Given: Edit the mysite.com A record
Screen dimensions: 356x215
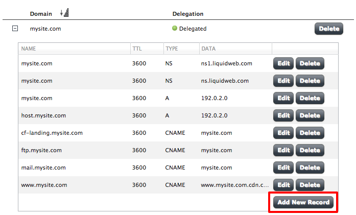Looking at the screenshot, I should (x=283, y=99).
